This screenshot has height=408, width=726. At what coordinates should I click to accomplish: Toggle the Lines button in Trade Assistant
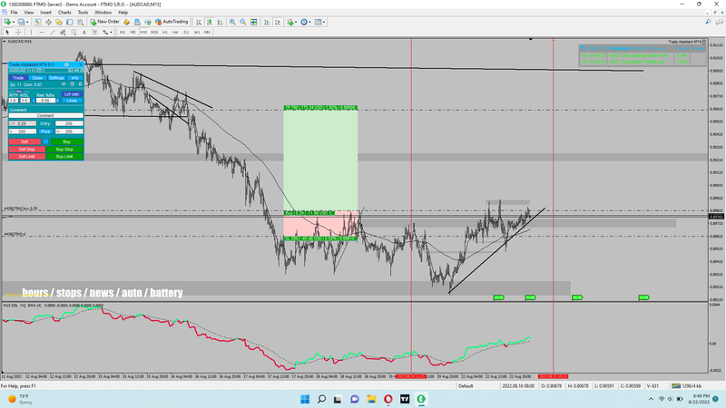coord(72,101)
